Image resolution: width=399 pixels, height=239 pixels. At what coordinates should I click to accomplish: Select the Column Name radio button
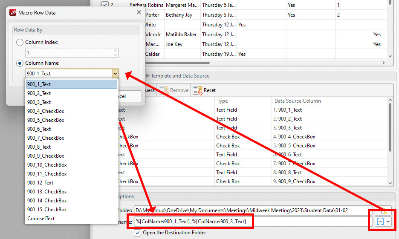pos(20,63)
